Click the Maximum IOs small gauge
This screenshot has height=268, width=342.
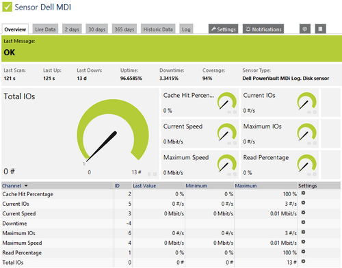307,133
